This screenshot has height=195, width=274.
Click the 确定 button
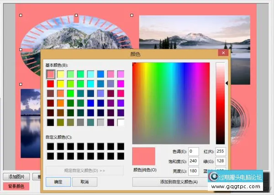[x=58, y=182]
